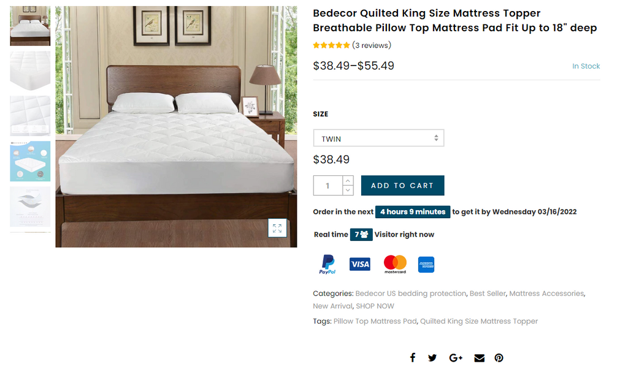Share product on Facebook icon
Screen dimensions: 628x372
pos(413,358)
